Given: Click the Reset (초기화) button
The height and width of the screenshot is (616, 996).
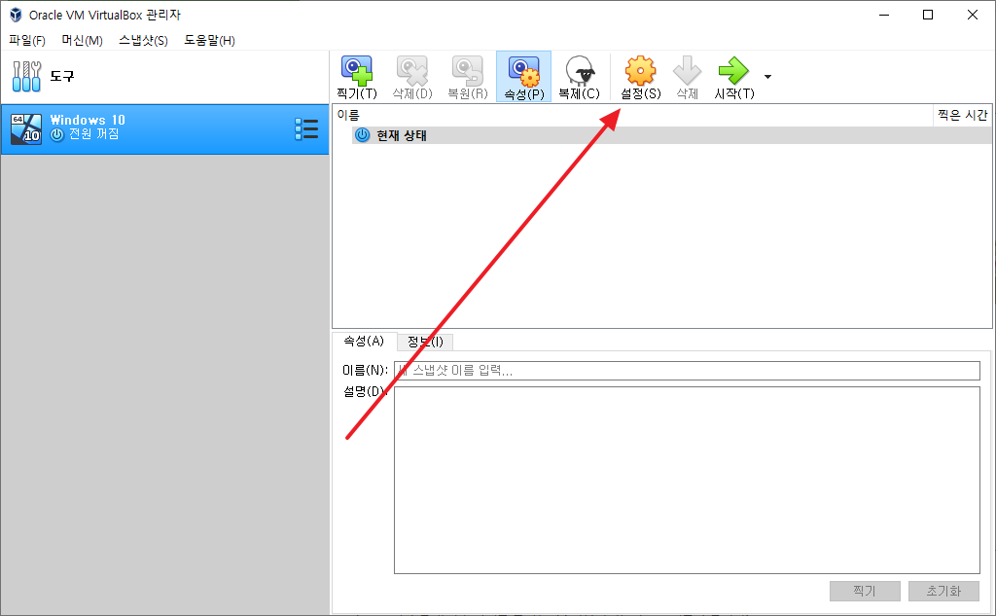Looking at the screenshot, I should click(x=943, y=592).
